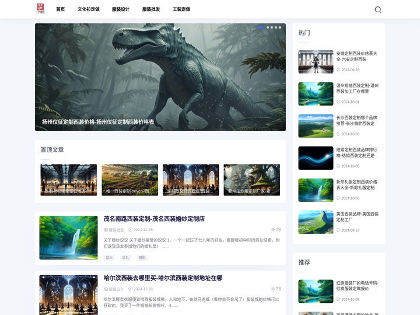Viewport: 420px width, 315px height.
Task: Open the 工装定做 menu item
Action: (181, 9)
